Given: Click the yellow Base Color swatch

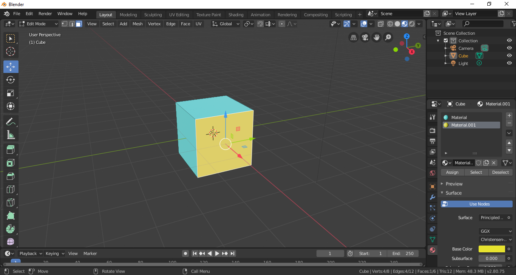Looking at the screenshot, I should 491,249.
